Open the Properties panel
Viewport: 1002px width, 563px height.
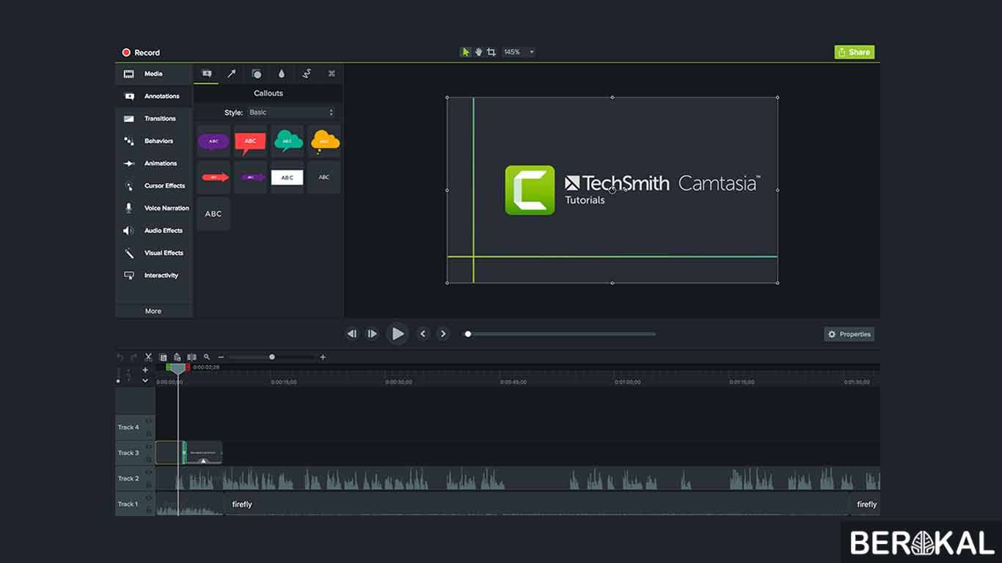849,334
